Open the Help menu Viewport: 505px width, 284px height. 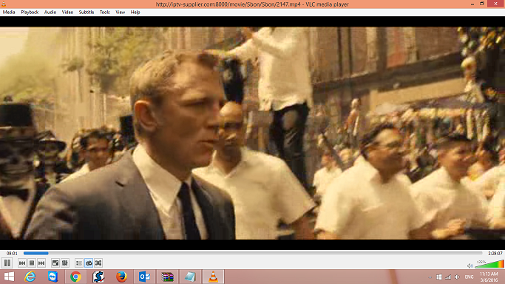135,13
